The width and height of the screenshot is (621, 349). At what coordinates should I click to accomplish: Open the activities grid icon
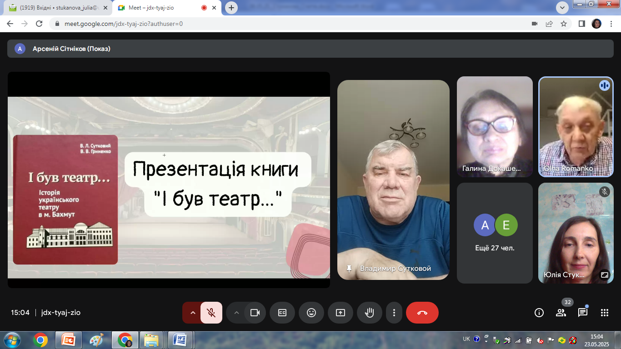pos(604,313)
